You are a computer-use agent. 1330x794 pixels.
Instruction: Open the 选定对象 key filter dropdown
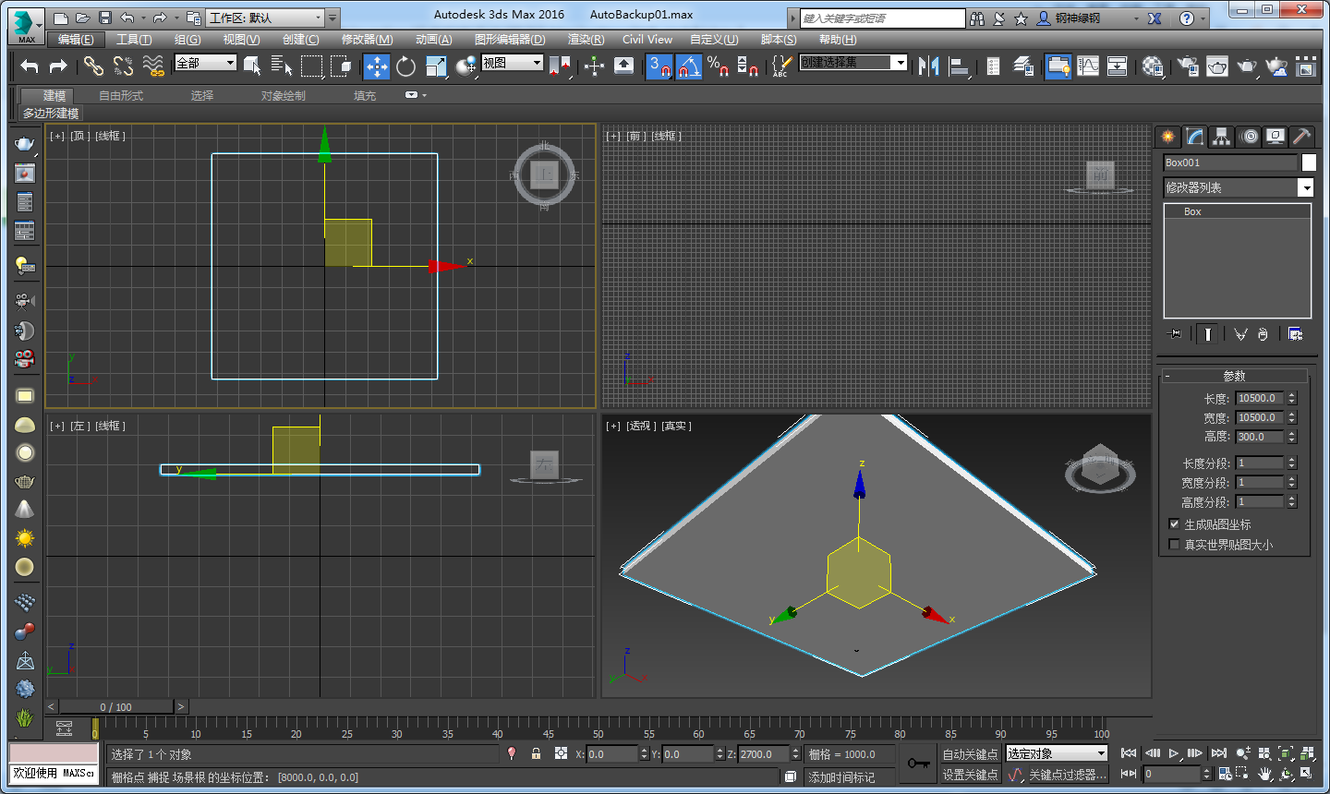tap(1056, 753)
